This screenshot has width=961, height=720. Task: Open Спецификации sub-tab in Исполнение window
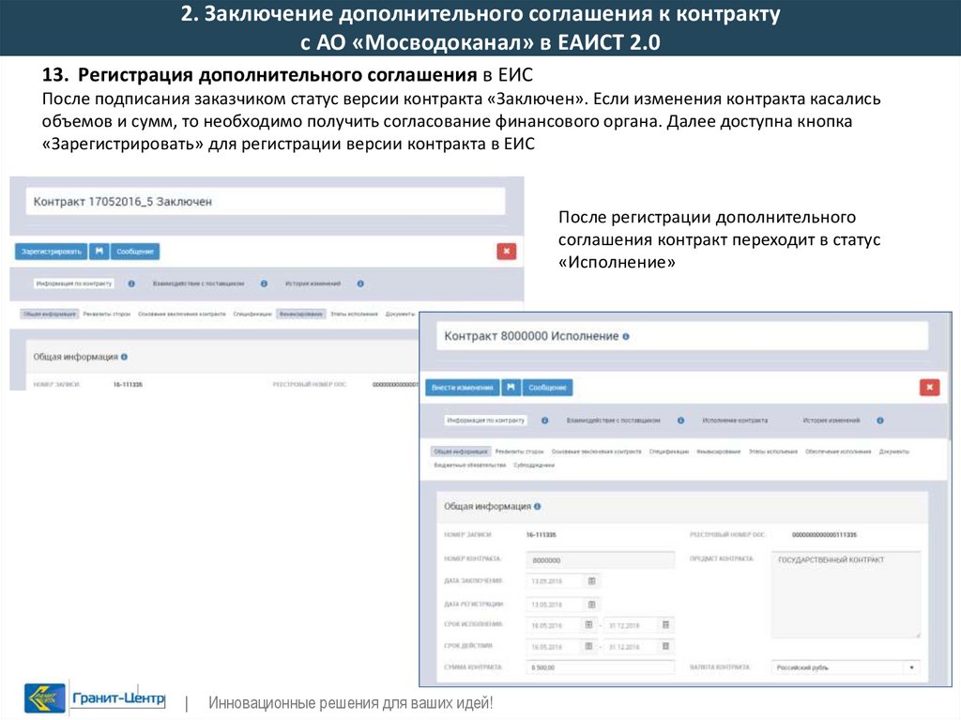coord(669,452)
